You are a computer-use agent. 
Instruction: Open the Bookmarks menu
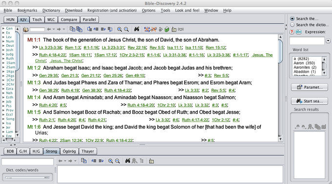27,10
